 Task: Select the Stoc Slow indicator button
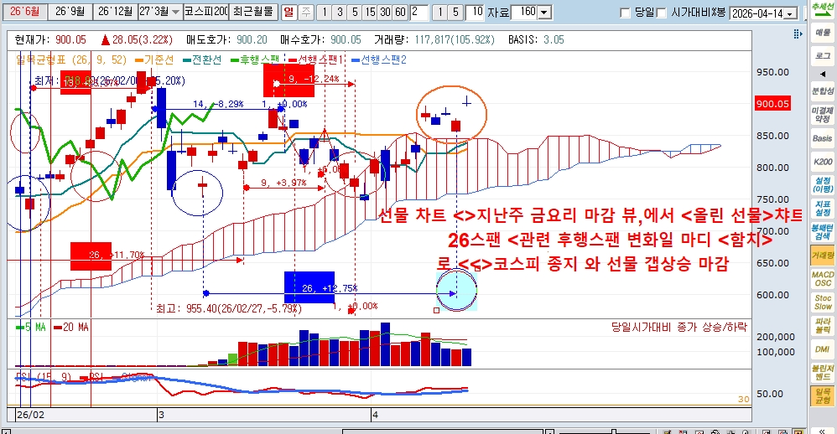[822, 302]
